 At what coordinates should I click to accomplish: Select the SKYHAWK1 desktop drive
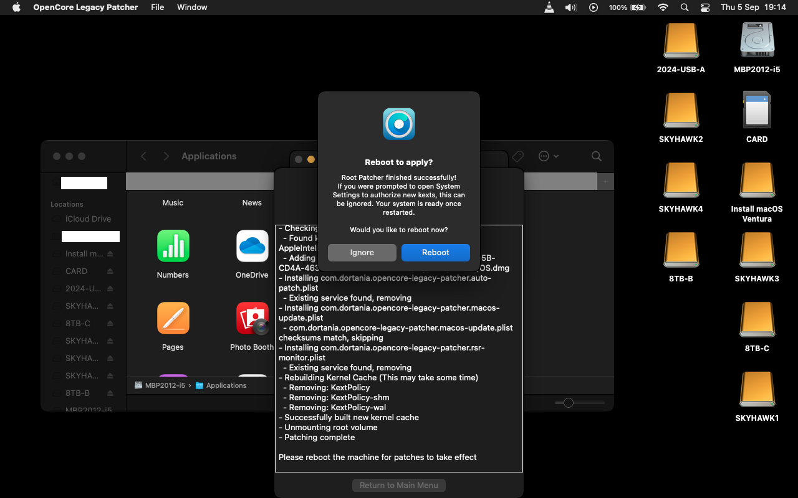pos(757,390)
